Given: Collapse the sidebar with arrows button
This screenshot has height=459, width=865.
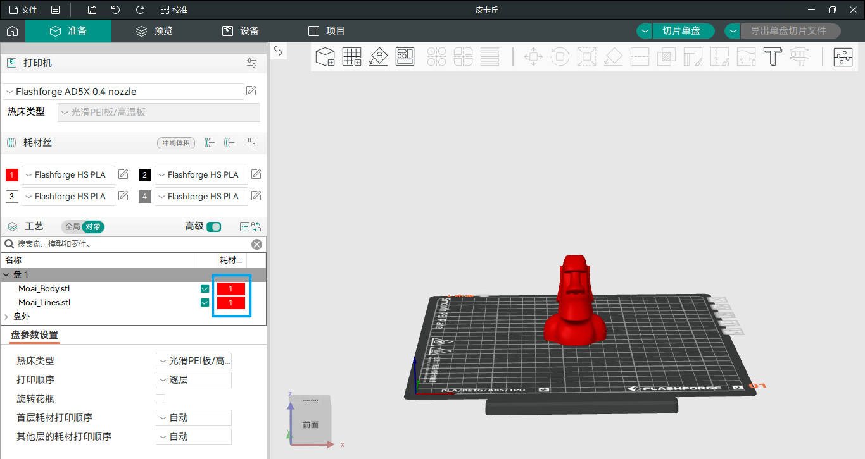Looking at the screenshot, I should coord(278,51).
